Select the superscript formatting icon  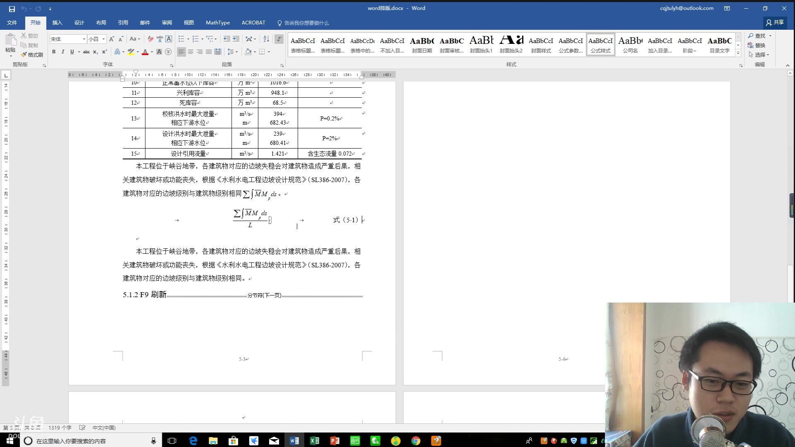[104, 52]
